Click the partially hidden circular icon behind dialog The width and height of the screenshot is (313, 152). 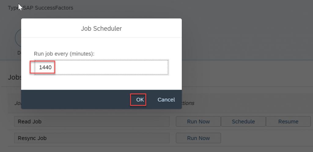[18, 38]
